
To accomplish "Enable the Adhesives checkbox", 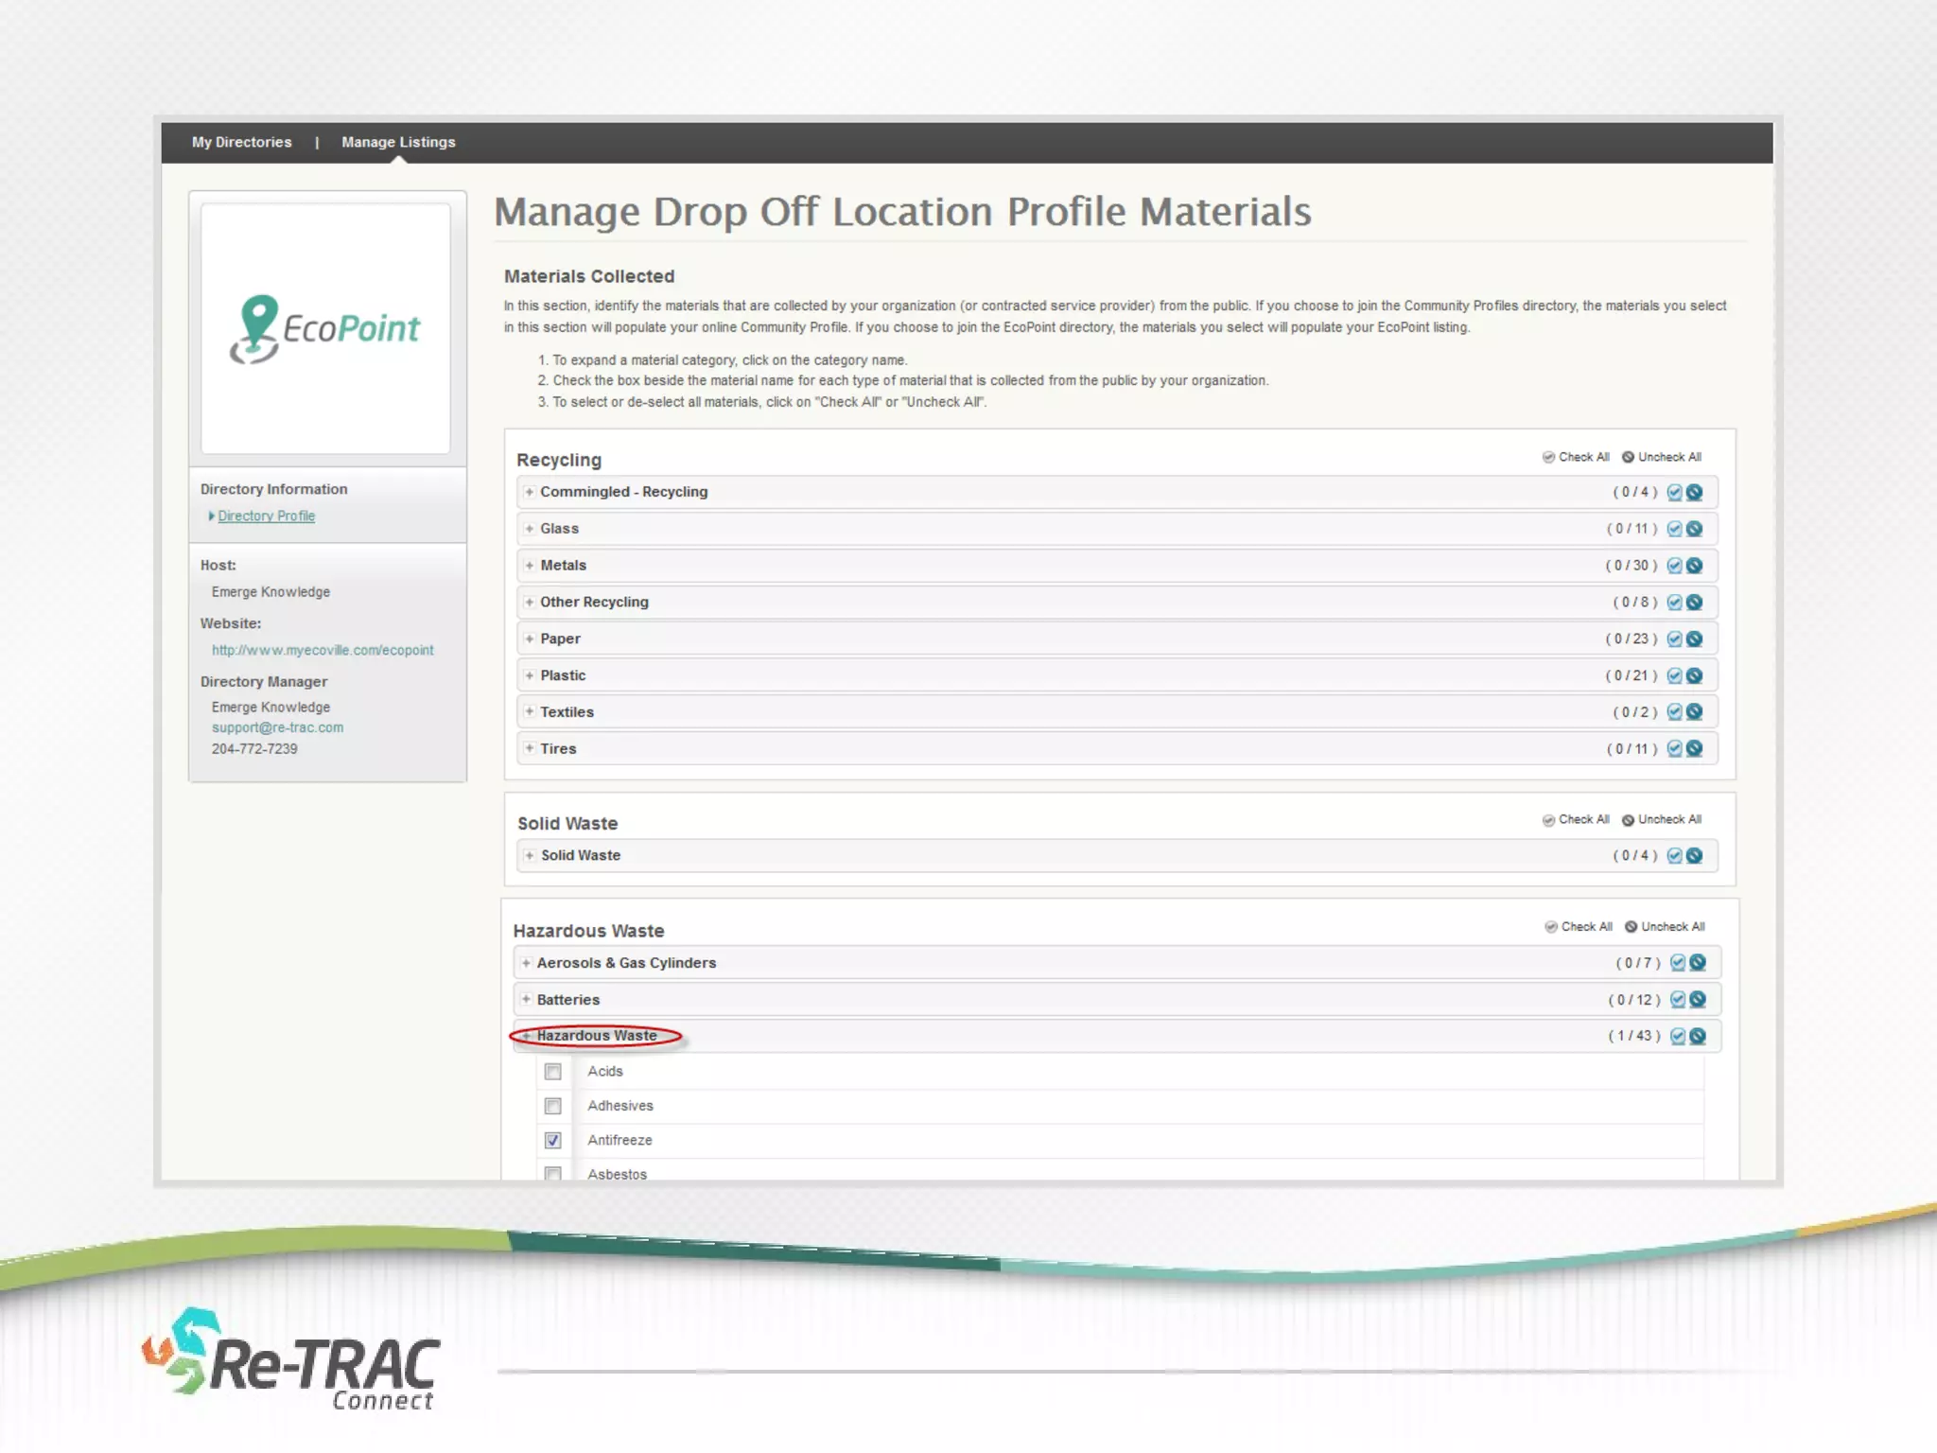I will 553,1106.
